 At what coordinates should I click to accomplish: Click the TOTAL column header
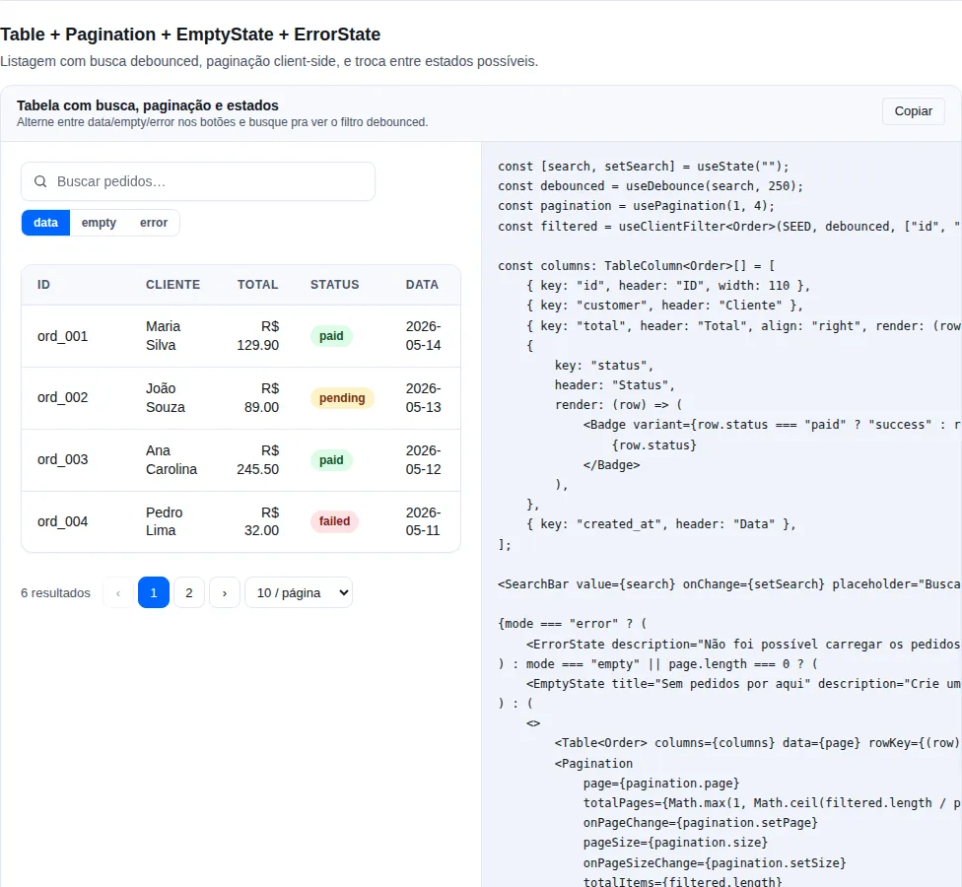[x=257, y=285]
